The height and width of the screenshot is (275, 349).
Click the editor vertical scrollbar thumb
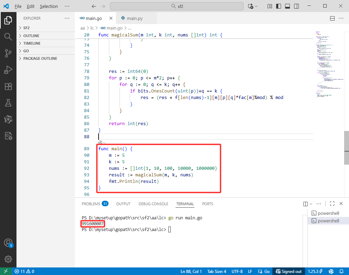[x=347, y=148]
